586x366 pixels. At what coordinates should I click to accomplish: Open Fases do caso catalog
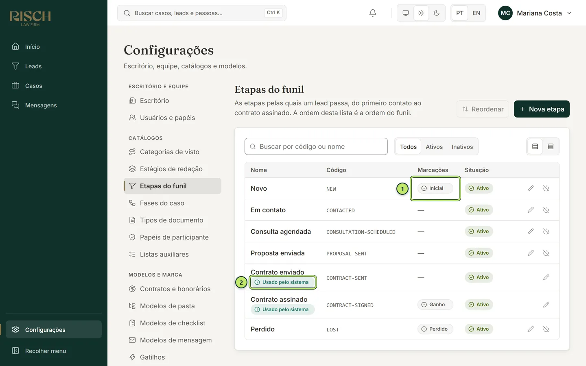(173, 203)
